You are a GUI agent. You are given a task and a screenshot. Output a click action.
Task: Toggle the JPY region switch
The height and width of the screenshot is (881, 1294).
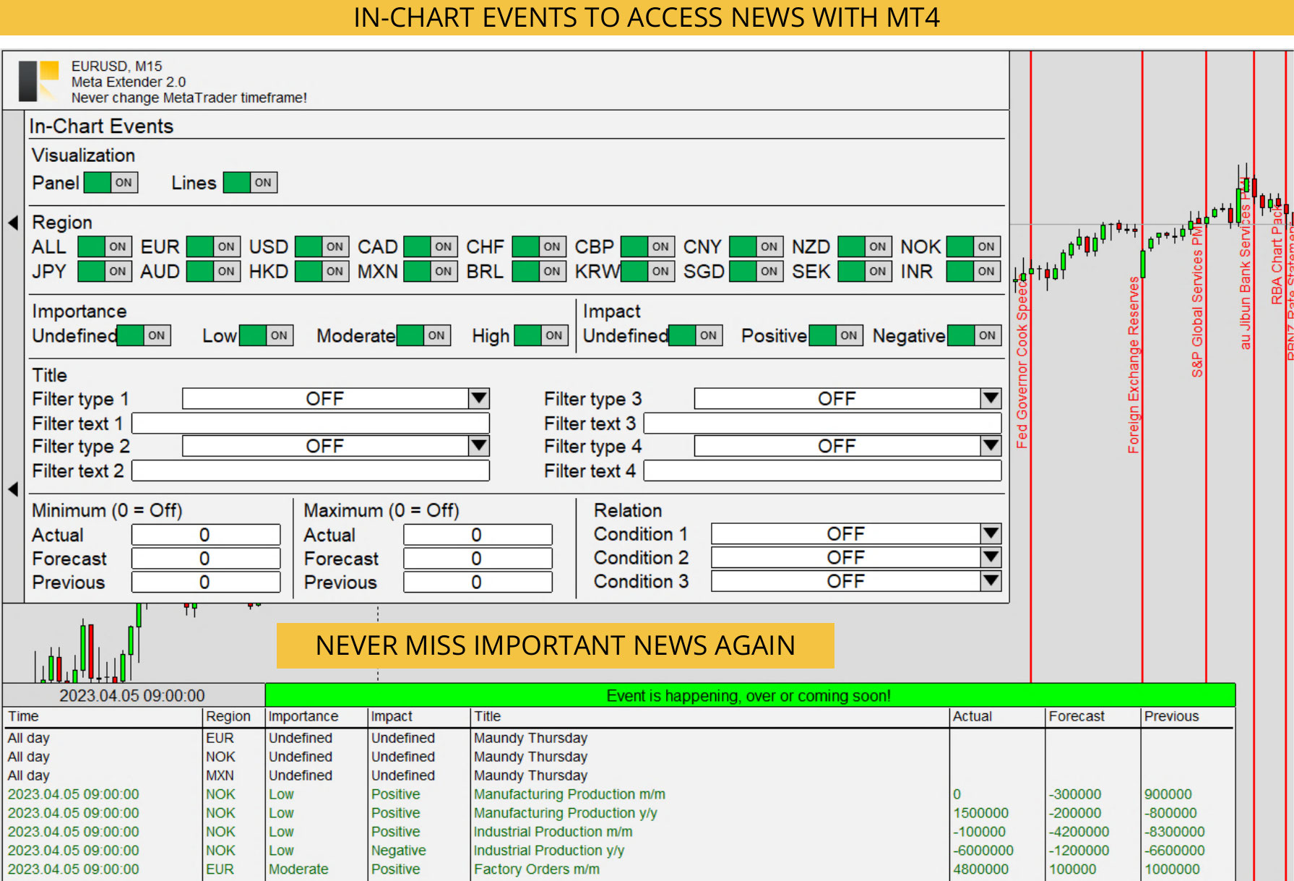[105, 271]
